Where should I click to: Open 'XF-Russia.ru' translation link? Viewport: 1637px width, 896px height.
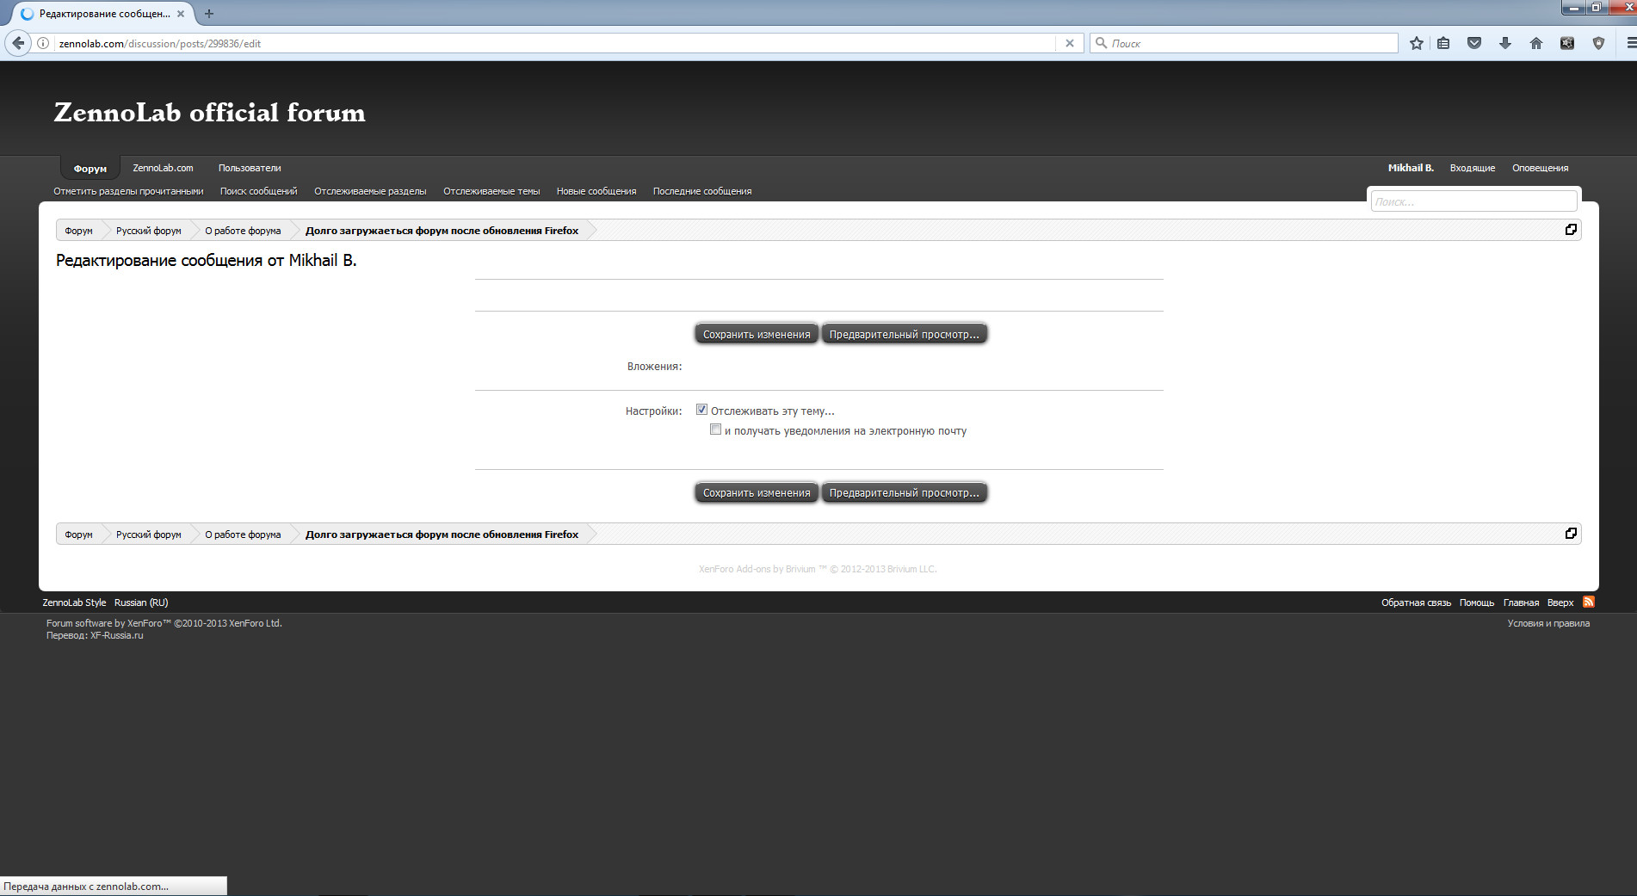117,635
